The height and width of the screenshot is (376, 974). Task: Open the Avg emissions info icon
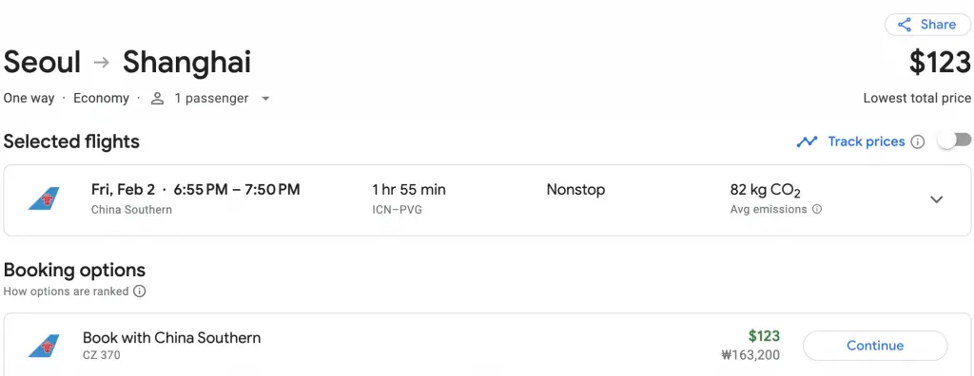click(817, 209)
